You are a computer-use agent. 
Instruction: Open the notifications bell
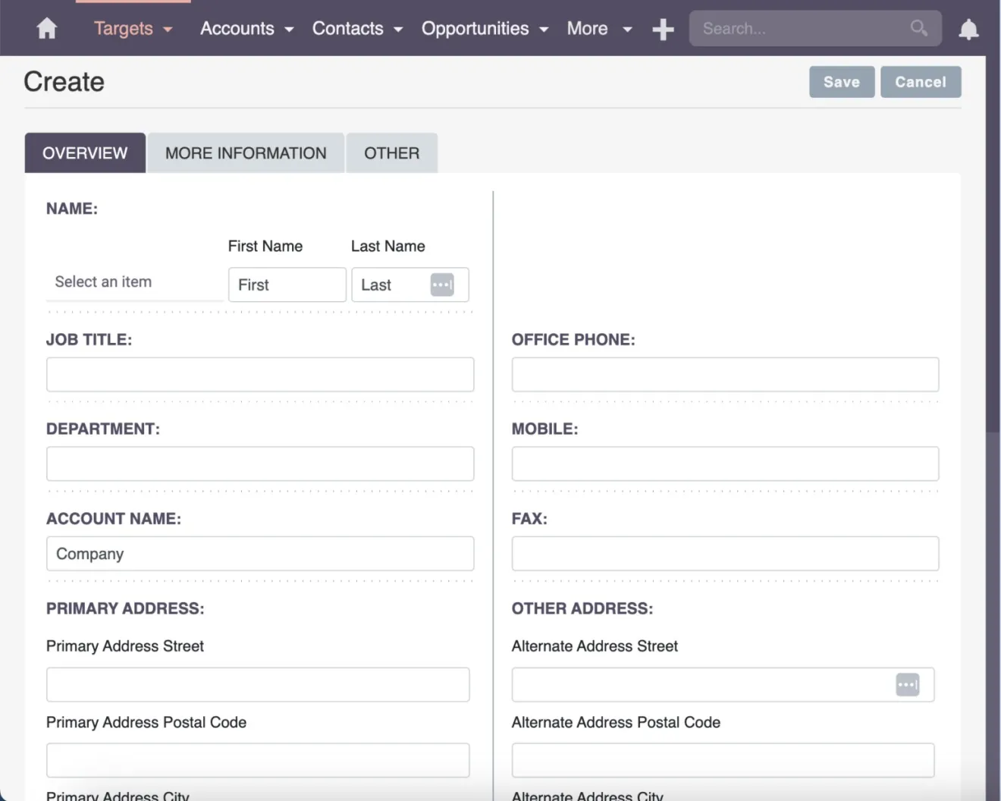[968, 30]
